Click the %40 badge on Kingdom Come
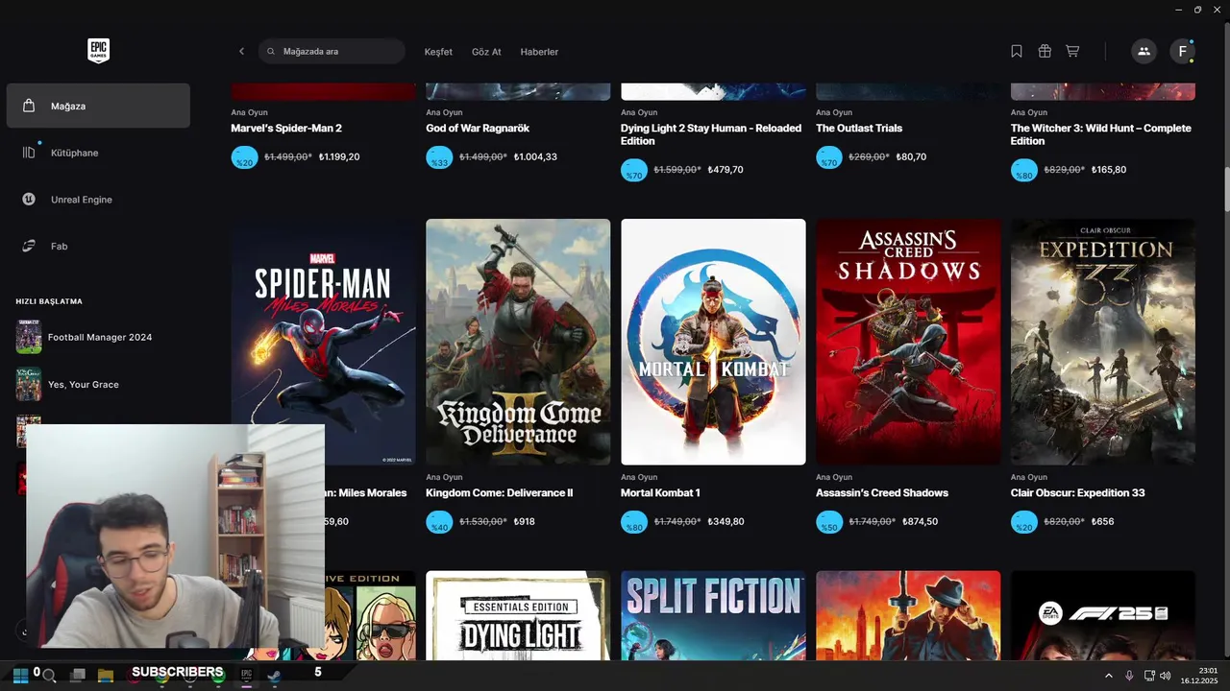Viewport: 1230px width, 691px height. (x=439, y=522)
